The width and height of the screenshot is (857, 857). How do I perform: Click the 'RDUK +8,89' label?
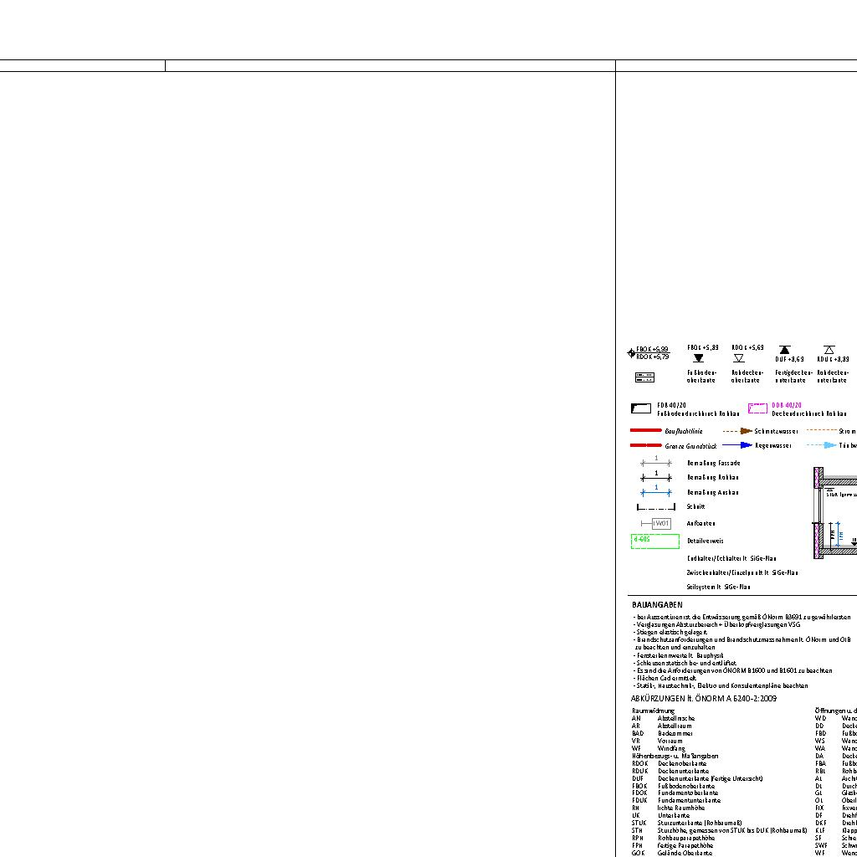point(833,359)
